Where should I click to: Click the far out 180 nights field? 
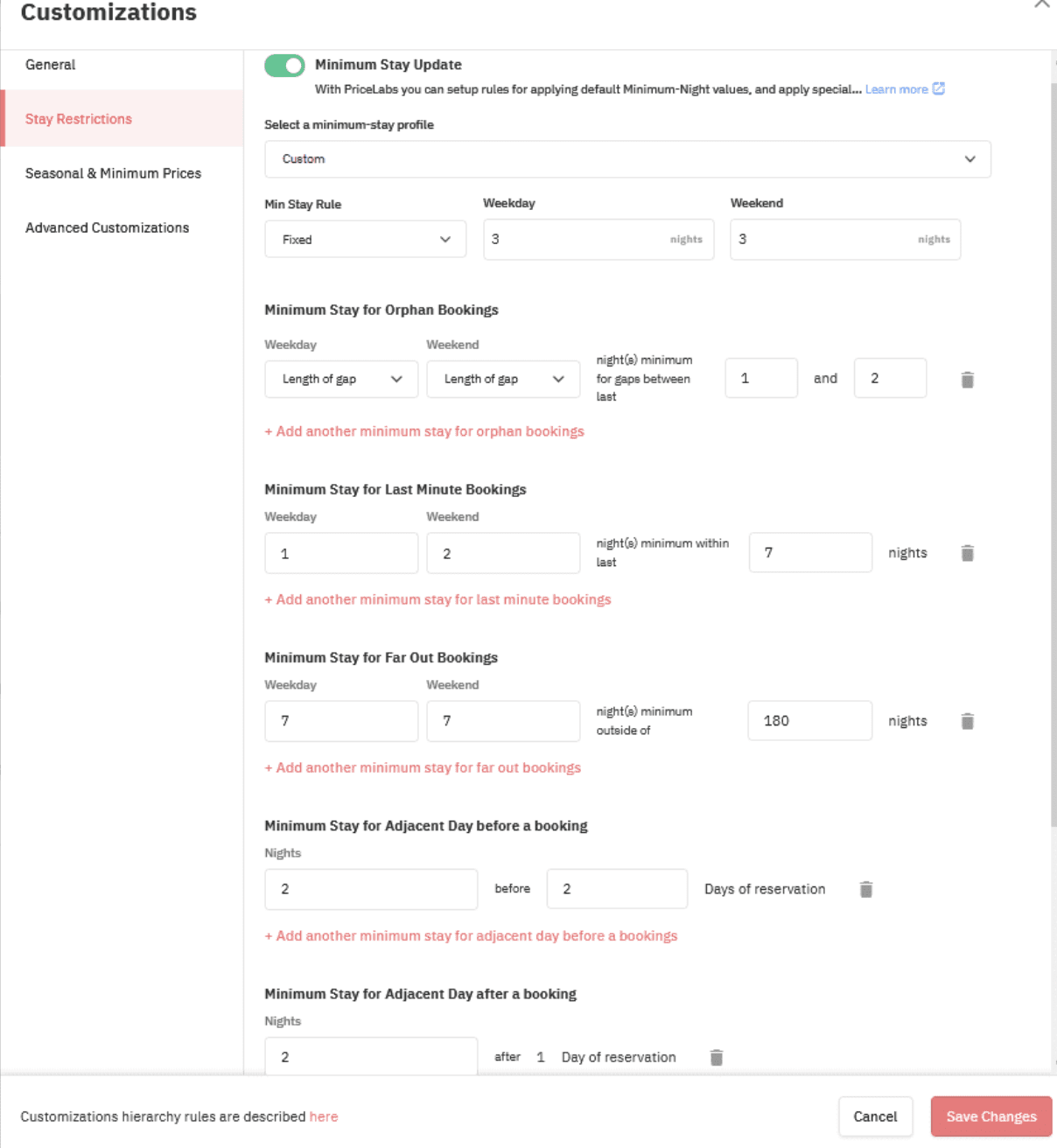(809, 721)
